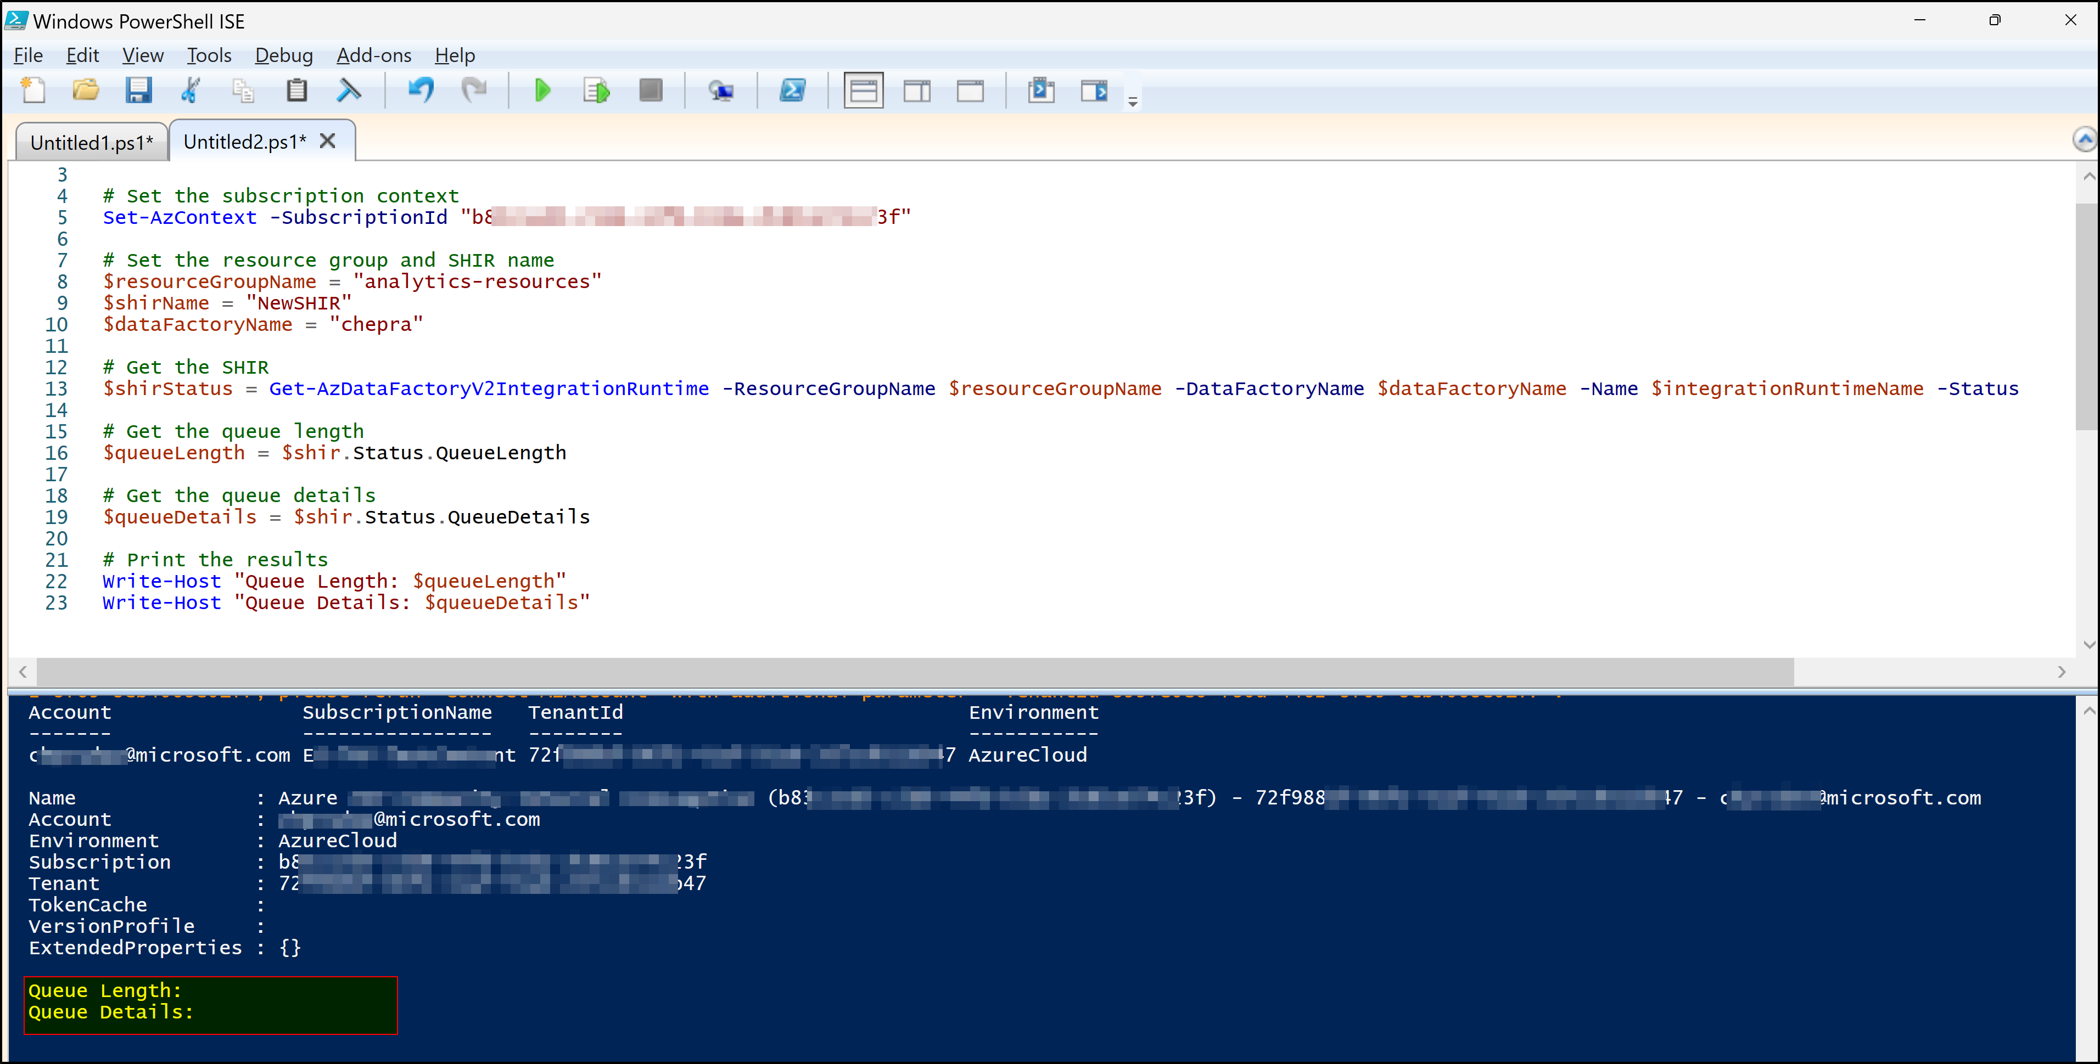2100x1064 pixels.
Task: Cut selected text with scissors icon
Action: [x=191, y=89]
